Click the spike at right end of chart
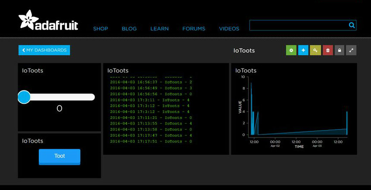371x190 pixels. pyautogui.click(x=347, y=123)
